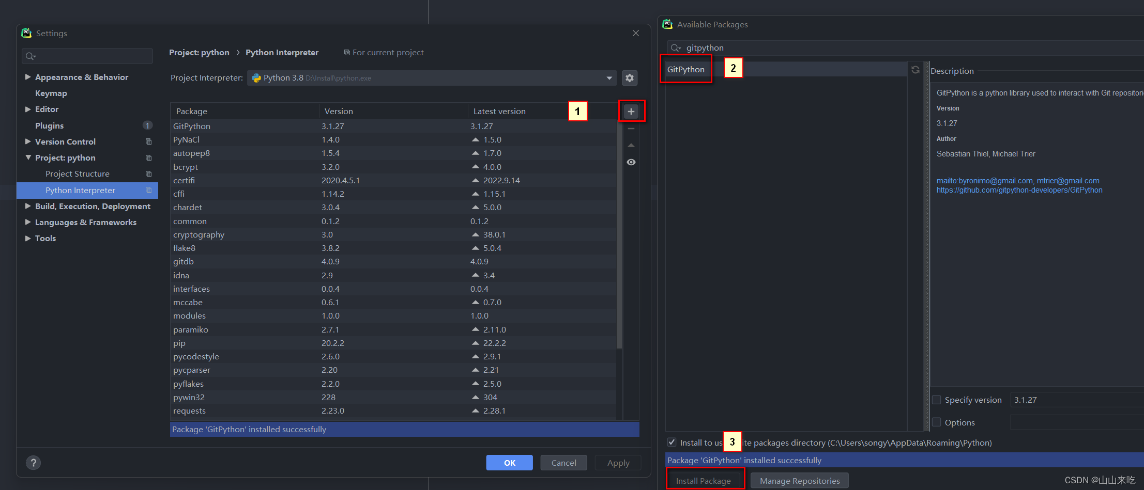Expand the Version Control section
The height and width of the screenshot is (490, 1144).
pyautogui.click(x=28, y=141)
